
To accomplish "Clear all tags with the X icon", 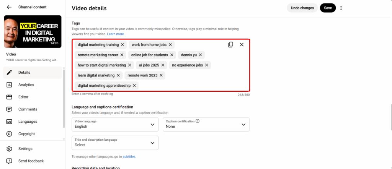I will point(242,45).
